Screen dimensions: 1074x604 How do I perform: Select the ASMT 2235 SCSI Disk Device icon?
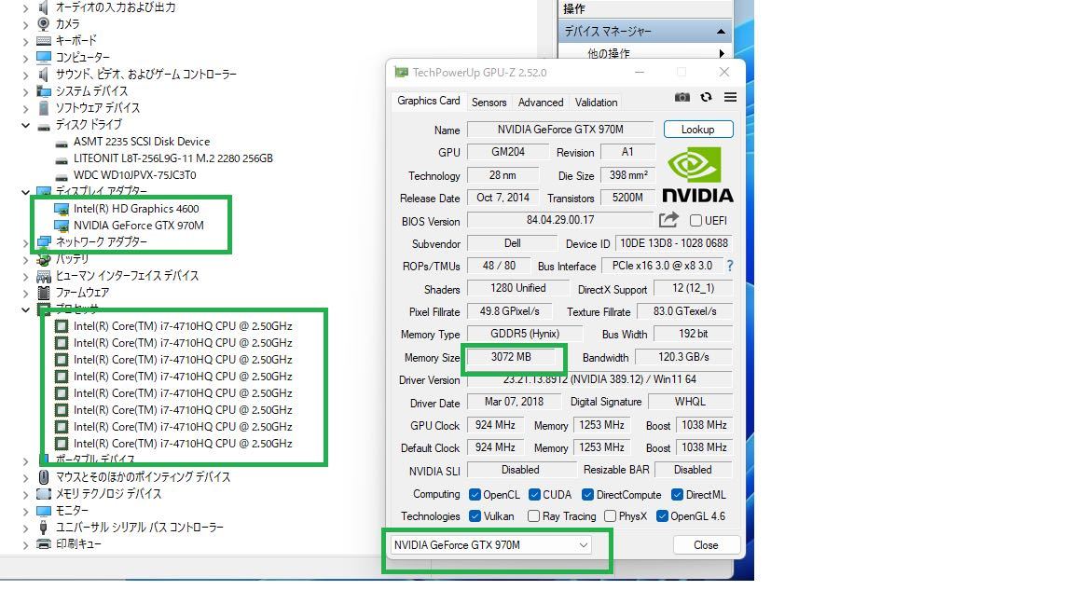click(x=62, y=142)
